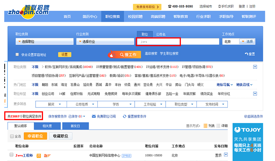Click the job keyword input containing java
Viewport: 275px width, 161px height.
159,42
